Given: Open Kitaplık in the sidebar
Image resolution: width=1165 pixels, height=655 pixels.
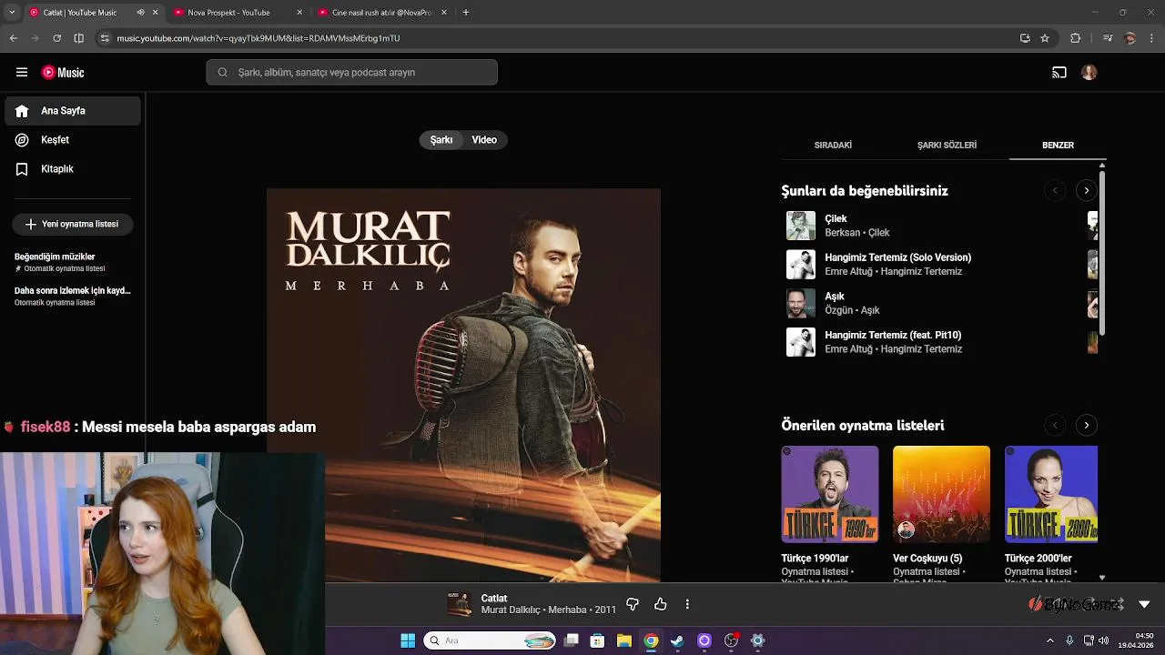Looking at the screenshot, I should coord(73,169).
